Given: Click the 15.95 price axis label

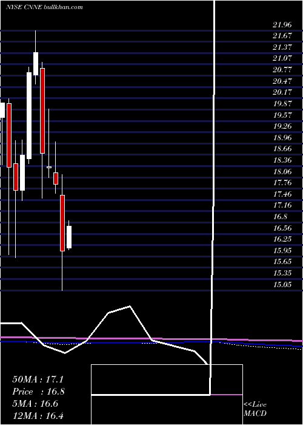Looking at the screenshot, I should pos(282,250).
